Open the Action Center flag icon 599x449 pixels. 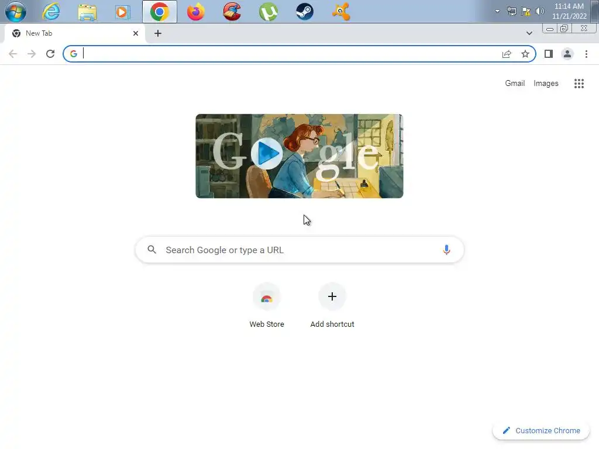click(526, 11)
